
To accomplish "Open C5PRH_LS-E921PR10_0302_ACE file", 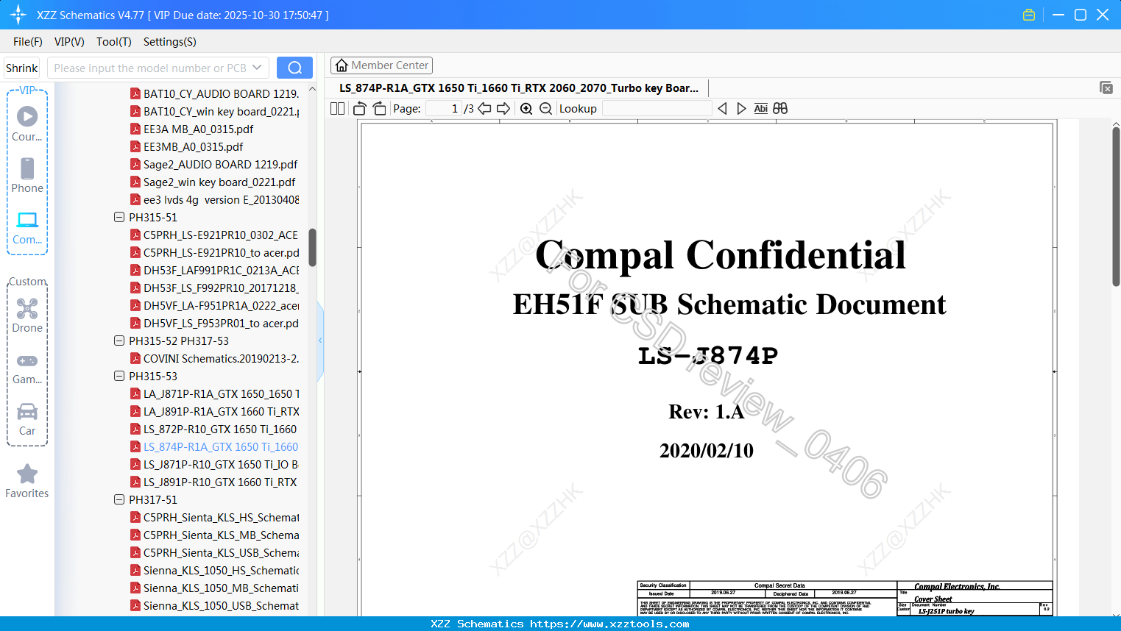I will (215, 235).
